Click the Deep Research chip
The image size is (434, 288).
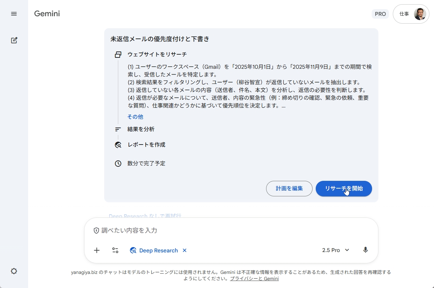(154, 250)
